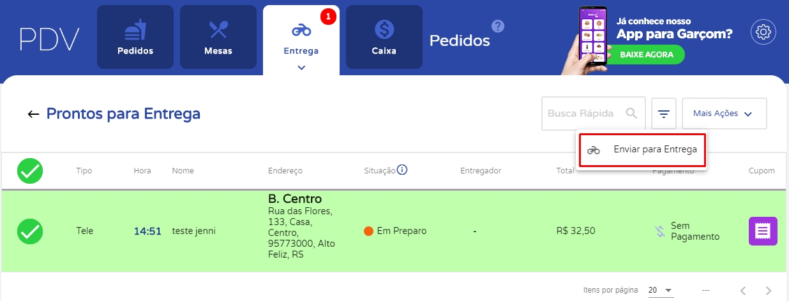Open the Caixa tab
789x301 pixels.
(x=384, y=37)
